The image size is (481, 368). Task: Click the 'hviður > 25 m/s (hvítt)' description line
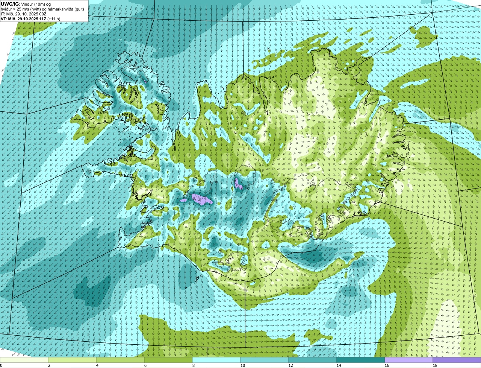pyautogui.click(x=42, y=9)
